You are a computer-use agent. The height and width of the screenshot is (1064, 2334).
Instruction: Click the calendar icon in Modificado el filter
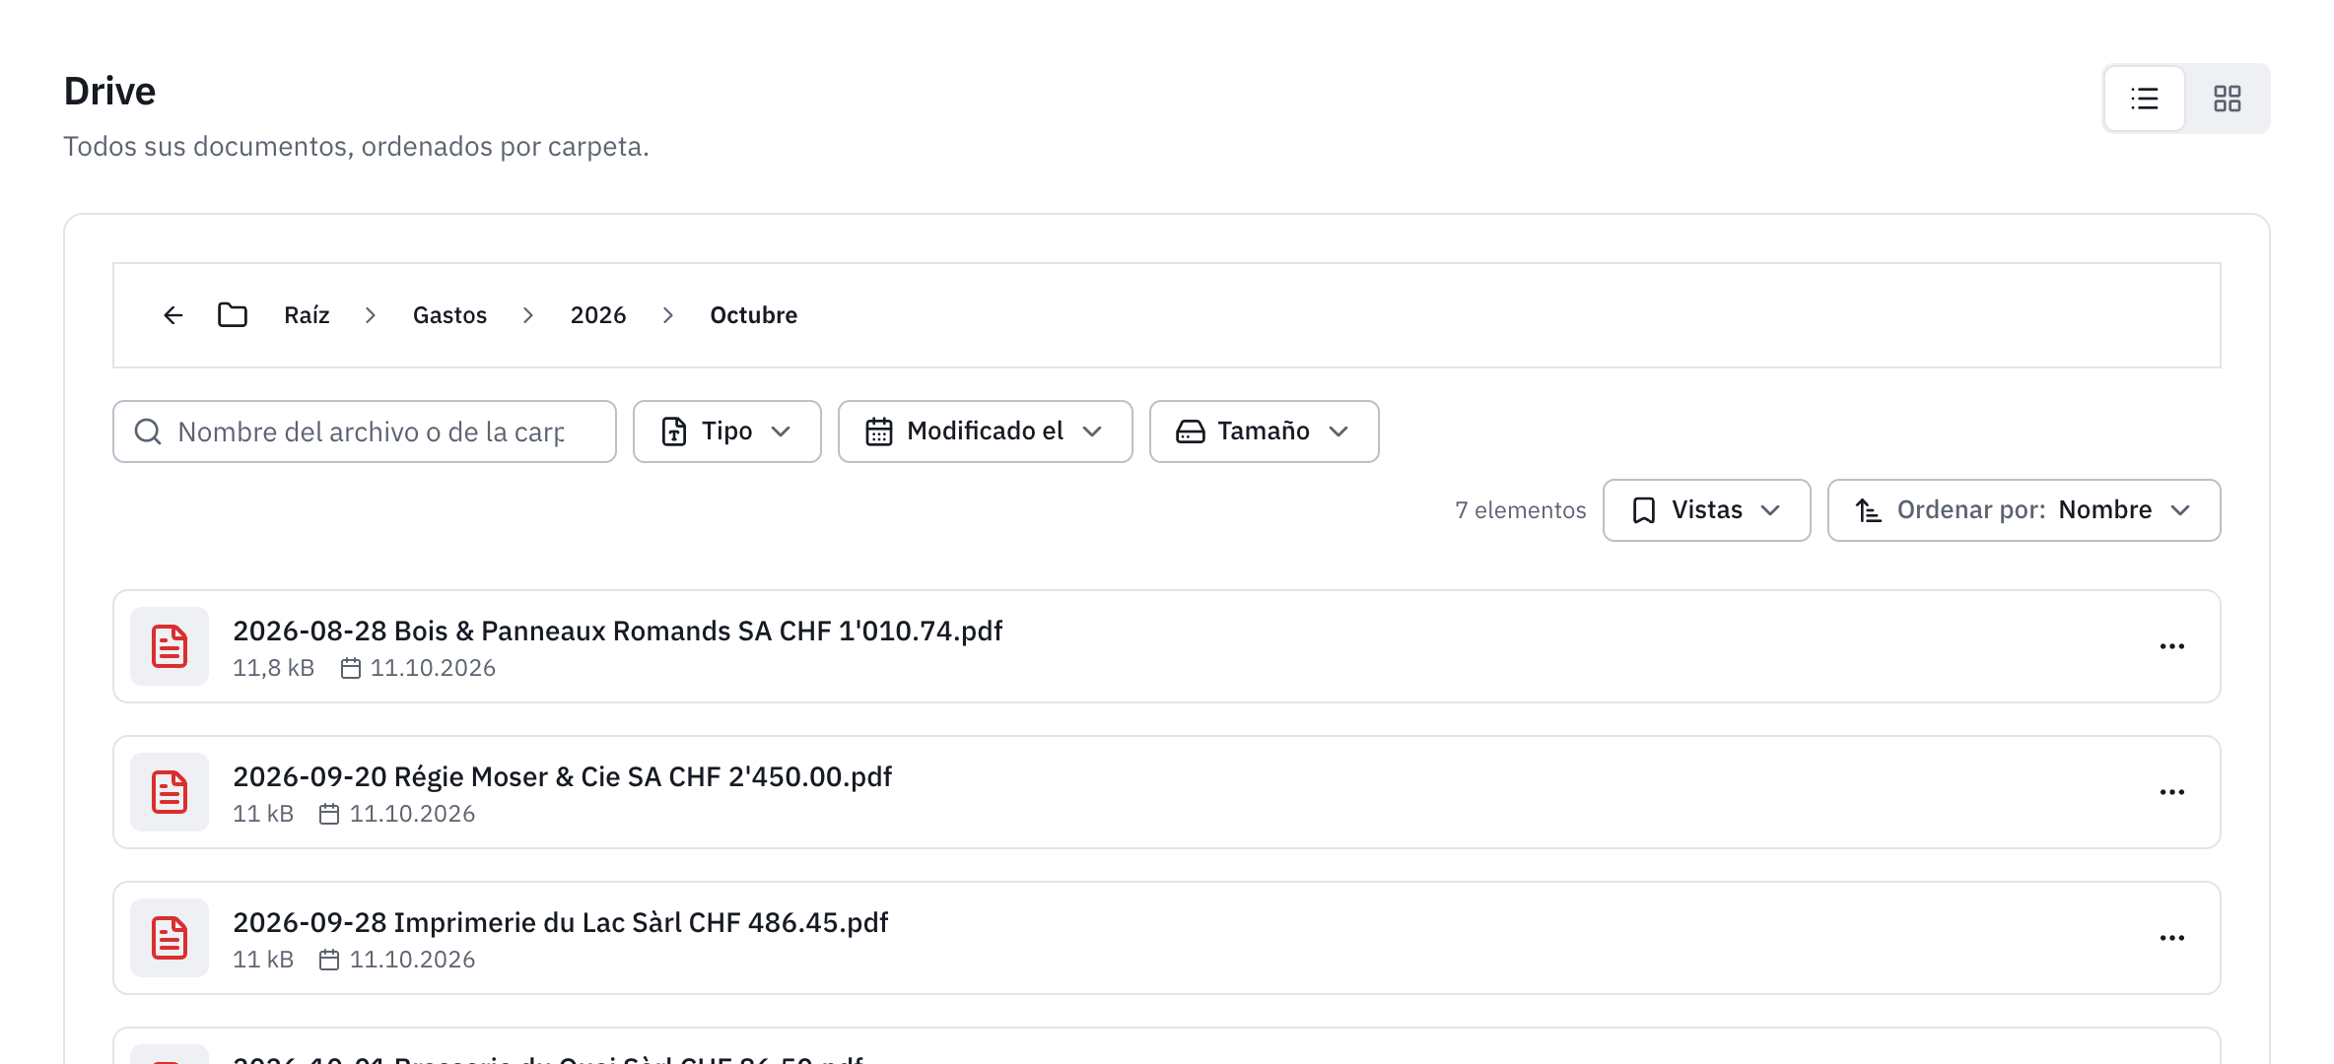pos(879,432)
